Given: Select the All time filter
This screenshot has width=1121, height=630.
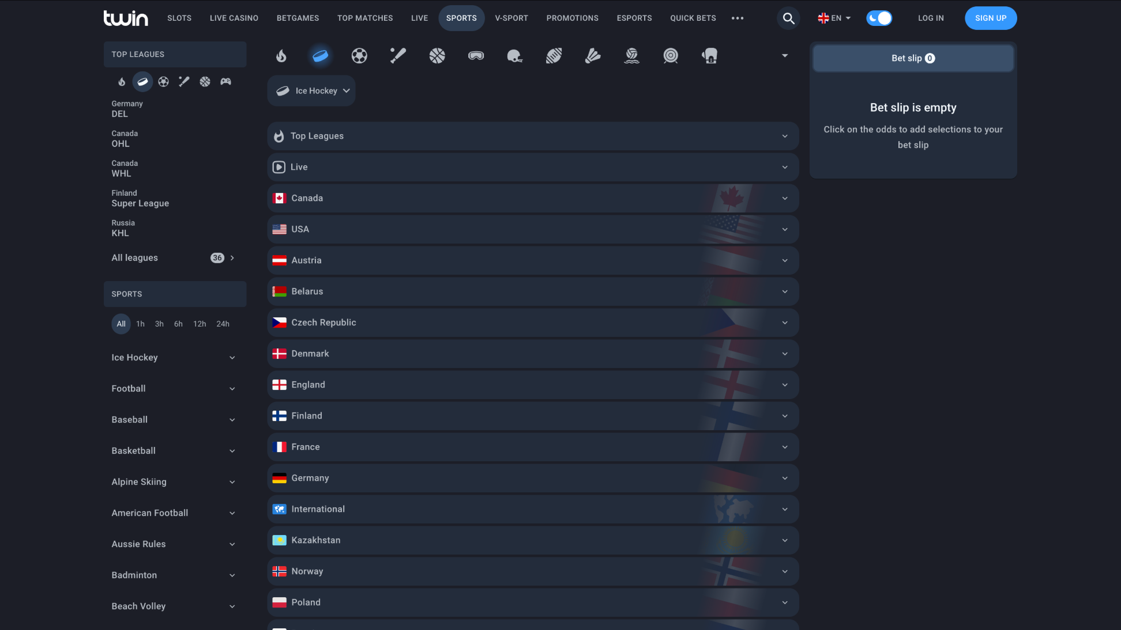Looking at the screenshot, I should tap(121, 324).
